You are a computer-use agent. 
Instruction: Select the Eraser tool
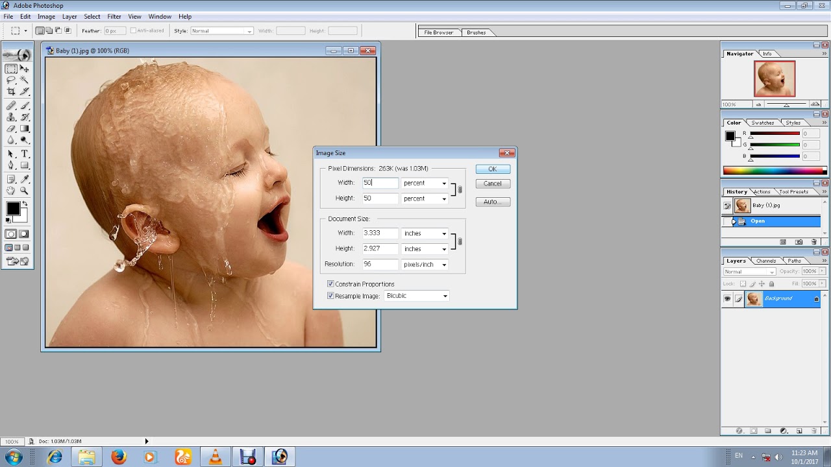coord(11,128)
